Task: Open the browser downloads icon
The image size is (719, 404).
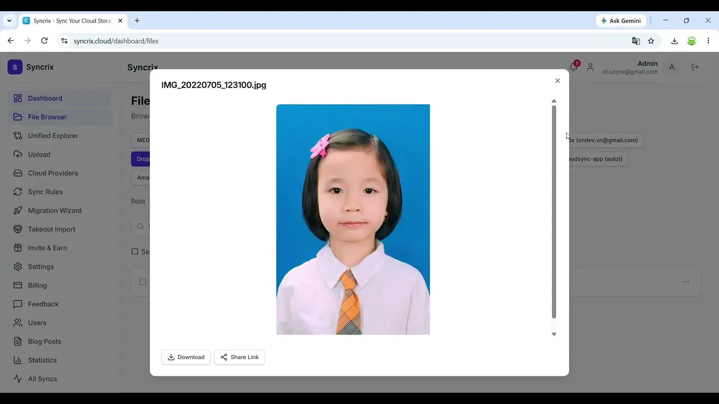Action: tap(675, 41)
